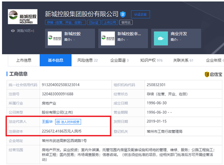The image size is (224, 165).
Task: Click the issue date 2019-01-15
Action: point(156,121)
